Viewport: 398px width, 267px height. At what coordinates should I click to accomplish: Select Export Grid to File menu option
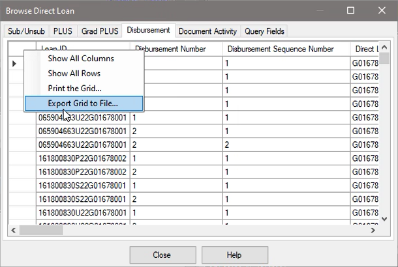pyautogui.click(x=83, y=103)
